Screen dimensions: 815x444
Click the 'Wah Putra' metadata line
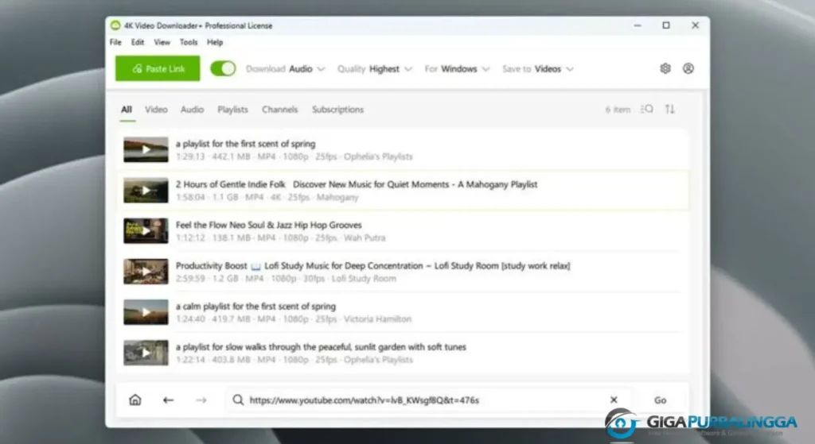pyautogui.click(x=281, y=238)
